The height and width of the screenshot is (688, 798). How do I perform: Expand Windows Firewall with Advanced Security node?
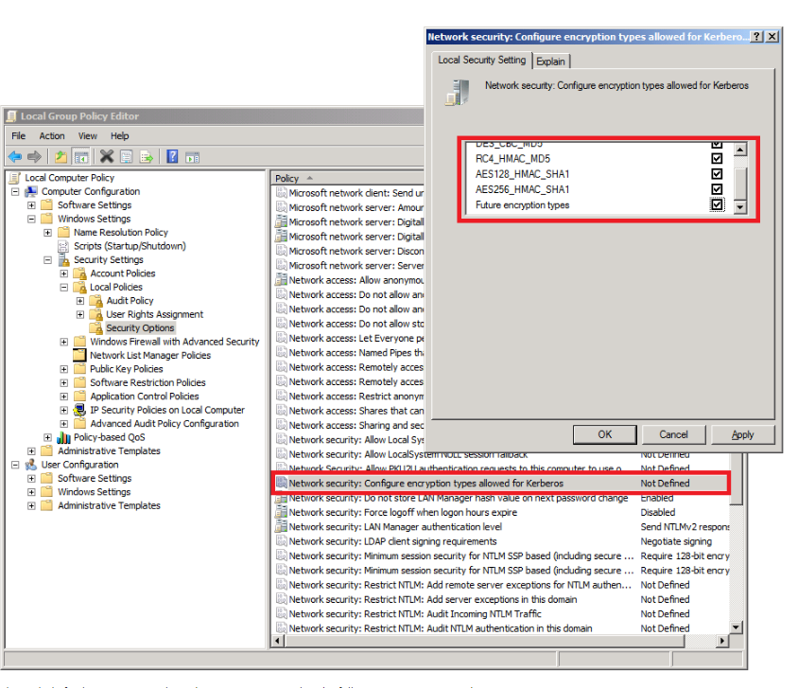(64, 342)
